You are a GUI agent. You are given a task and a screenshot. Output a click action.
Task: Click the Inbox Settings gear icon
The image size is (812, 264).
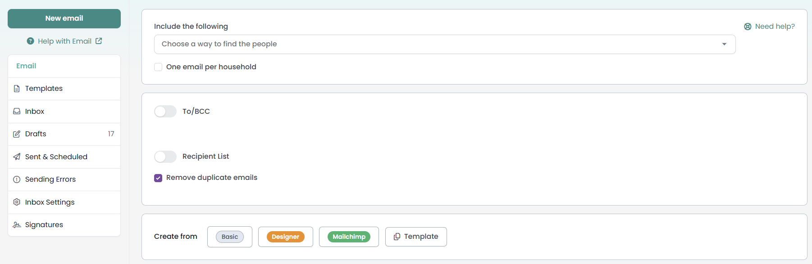click(17, 202)
